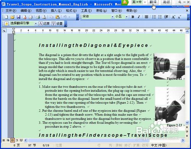Open the 插入(I) menu
The image size is (191, 149).
(x=56, y=11)
